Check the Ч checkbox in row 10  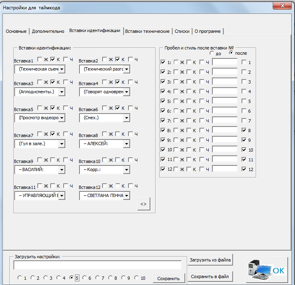point(202,150)
